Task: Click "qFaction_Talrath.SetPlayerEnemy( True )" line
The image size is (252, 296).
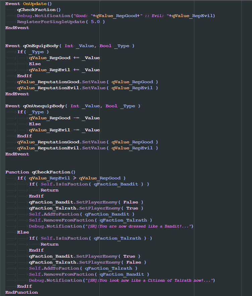Action: [86, 208]
